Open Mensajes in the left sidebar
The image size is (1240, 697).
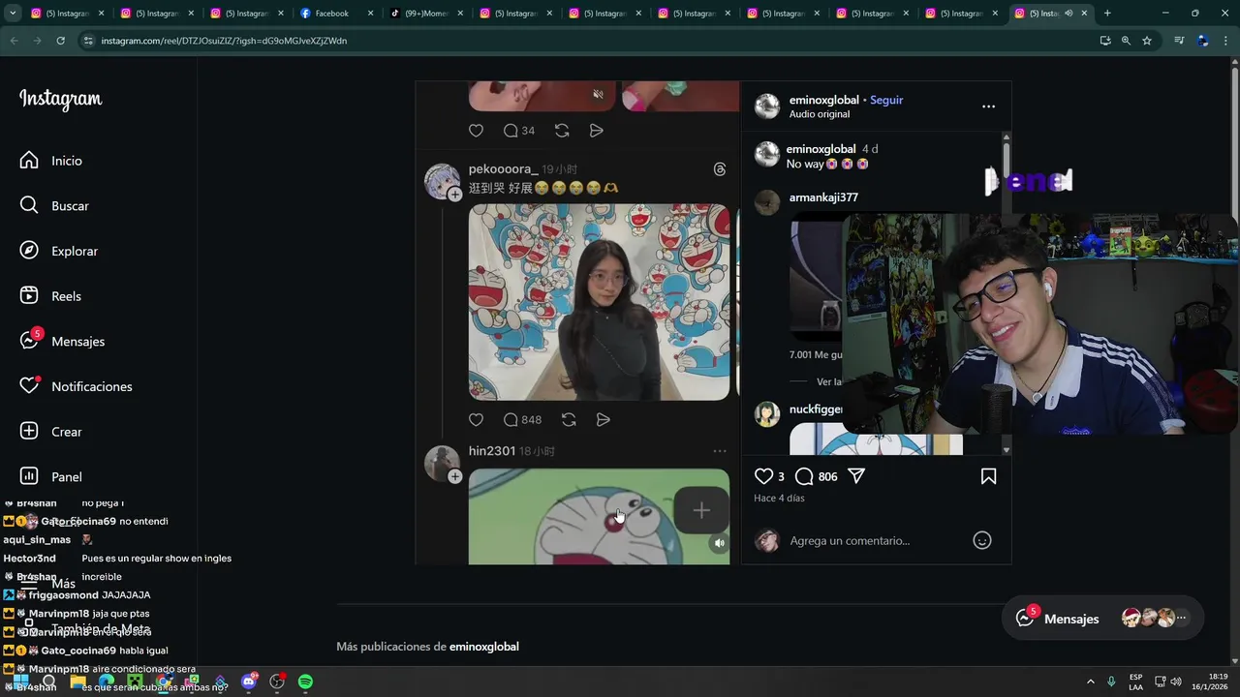click(x=63, y=341)
